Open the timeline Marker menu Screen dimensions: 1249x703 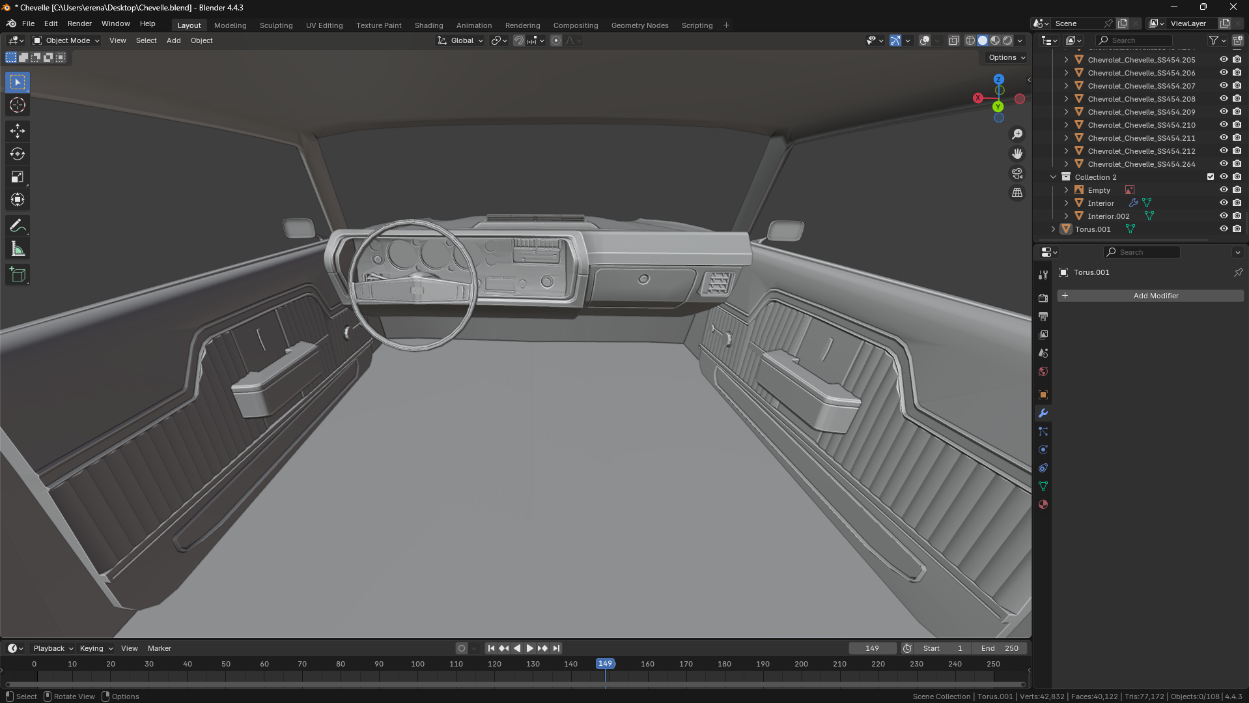[159, 648]
